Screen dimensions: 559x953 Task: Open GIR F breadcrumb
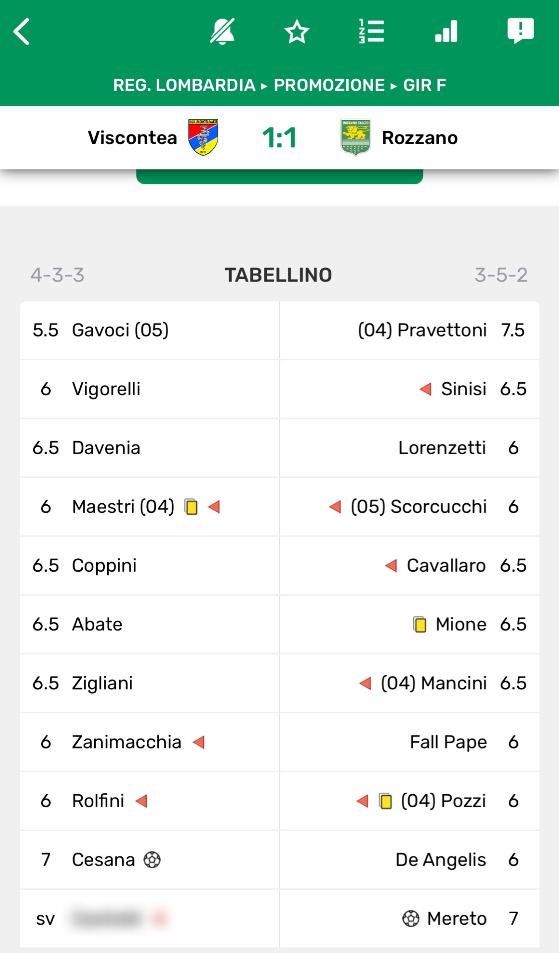pyautogui.click(x=425, y=85)
